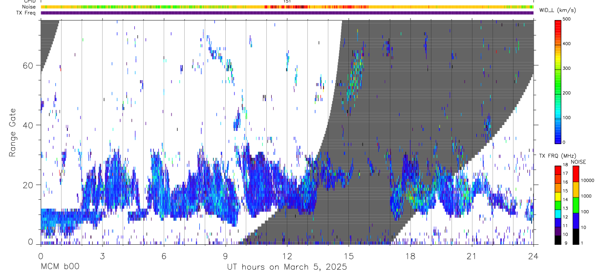The image size is (600, 277).
Task: Click y-axis tick label 60
Action: pyautogui.click(x=28, y=65)
